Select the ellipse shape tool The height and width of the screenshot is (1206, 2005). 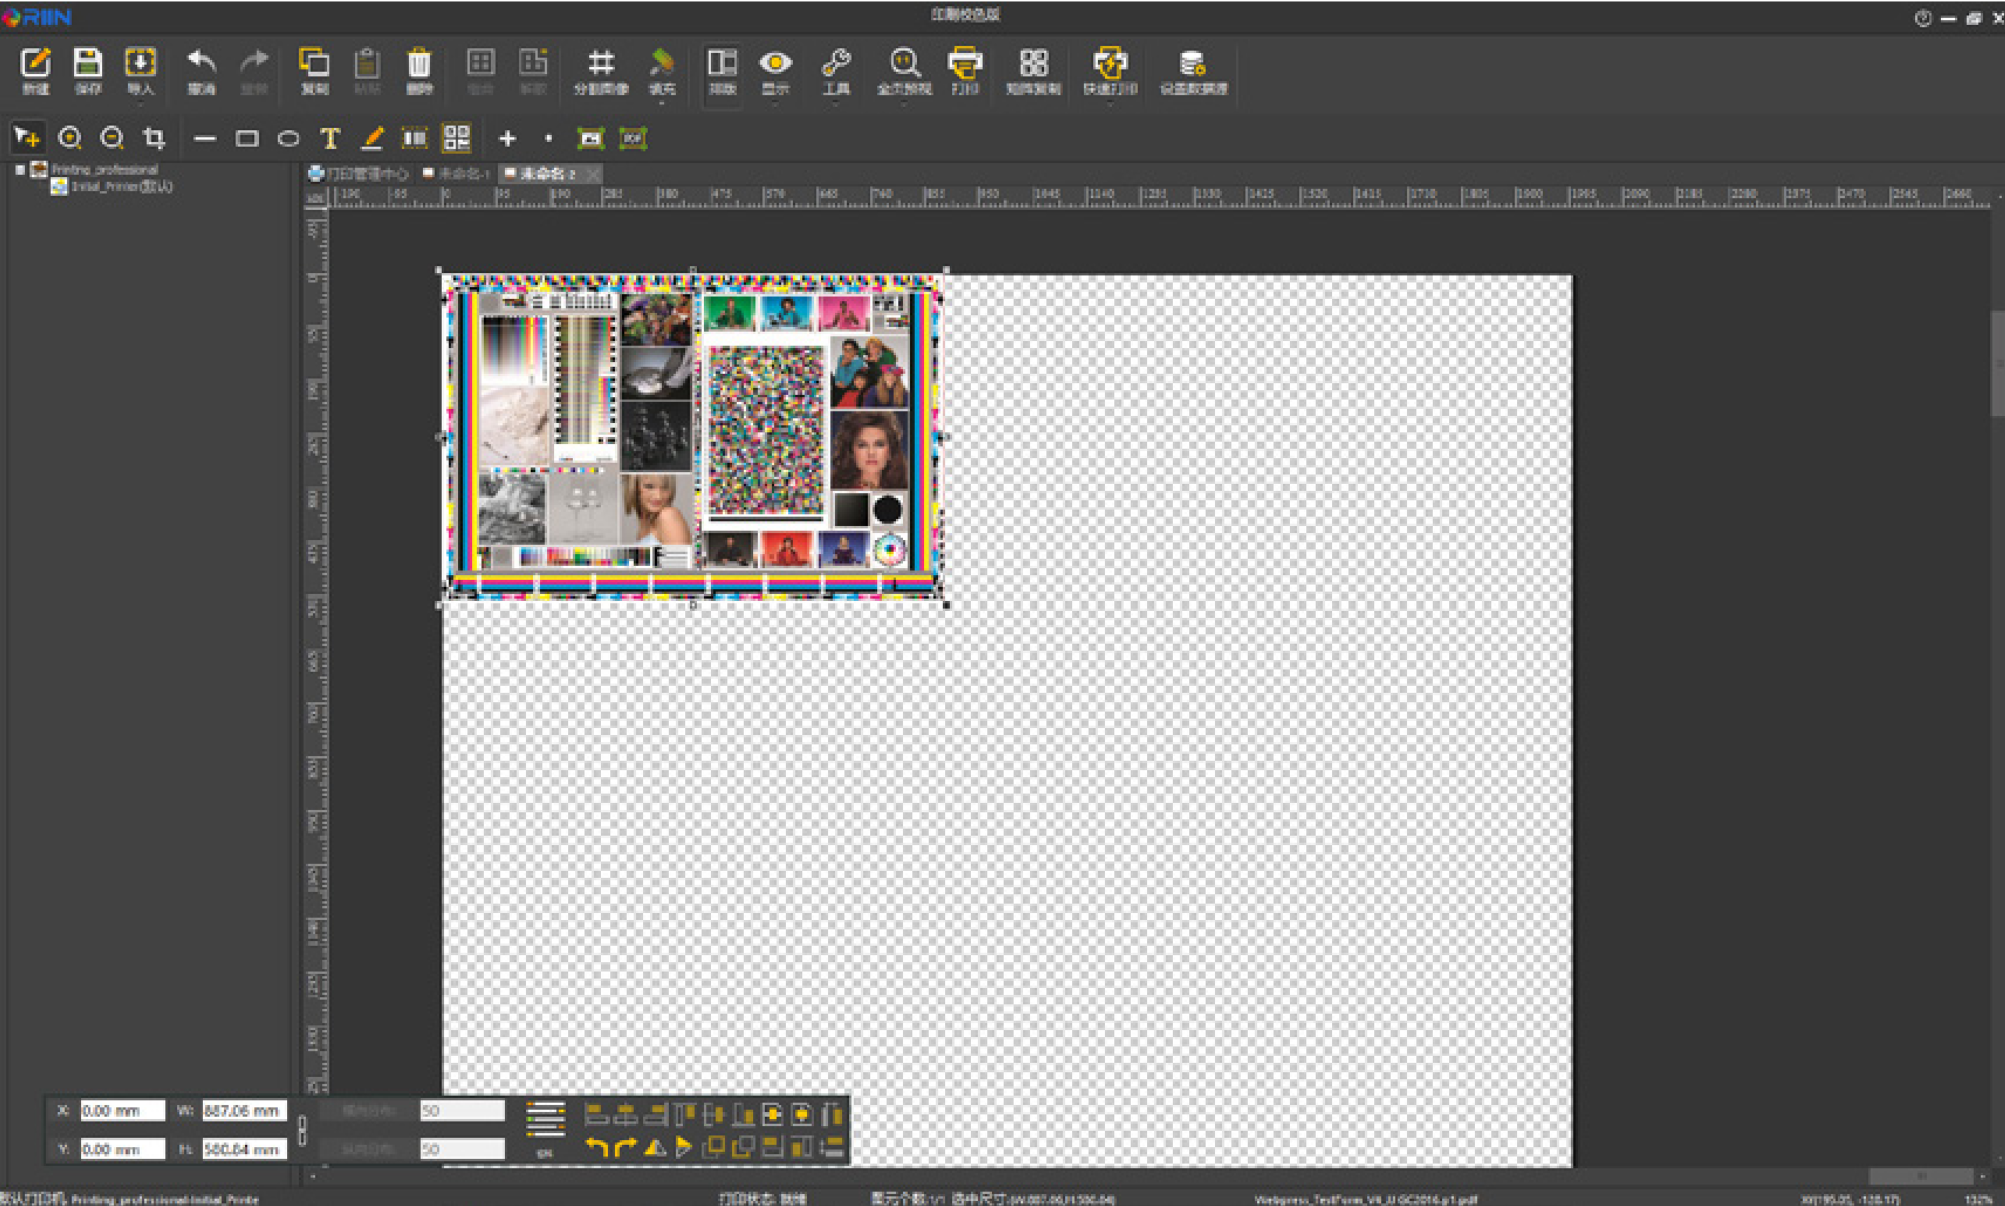289,139
